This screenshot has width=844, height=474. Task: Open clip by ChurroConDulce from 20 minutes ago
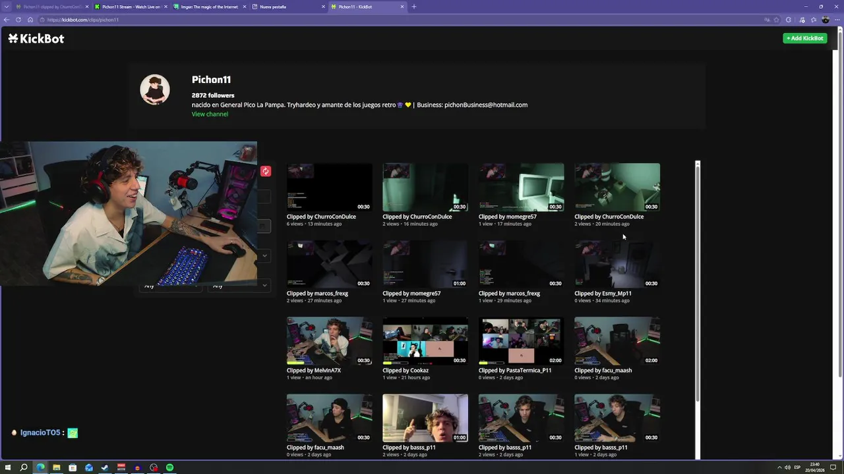pos(617,187)
